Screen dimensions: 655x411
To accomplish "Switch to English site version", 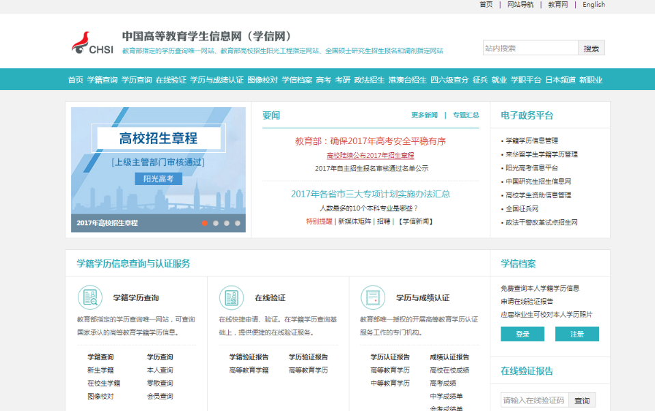I will tap(594, 5).
